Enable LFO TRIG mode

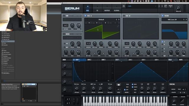(125, 85)
